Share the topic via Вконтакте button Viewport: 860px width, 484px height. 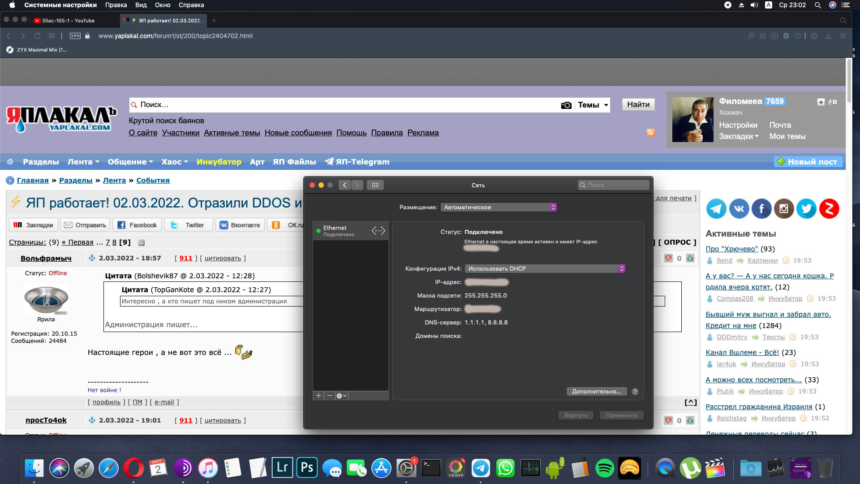(x=240, y=225)
